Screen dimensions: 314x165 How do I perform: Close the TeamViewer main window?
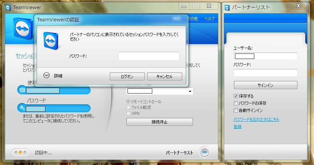pos(209,6)
